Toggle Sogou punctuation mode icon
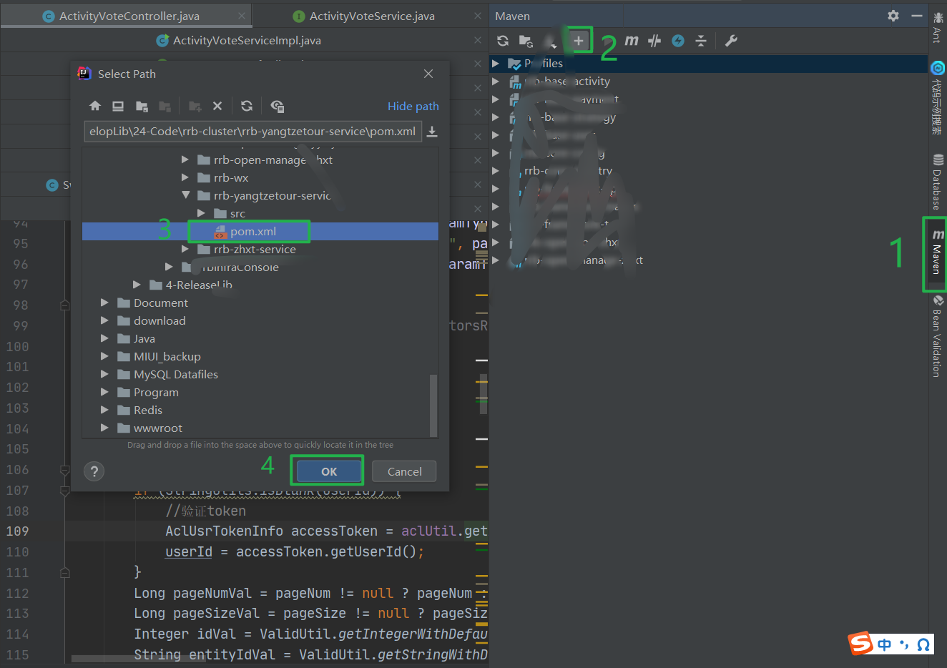 (x=903, y=644)
